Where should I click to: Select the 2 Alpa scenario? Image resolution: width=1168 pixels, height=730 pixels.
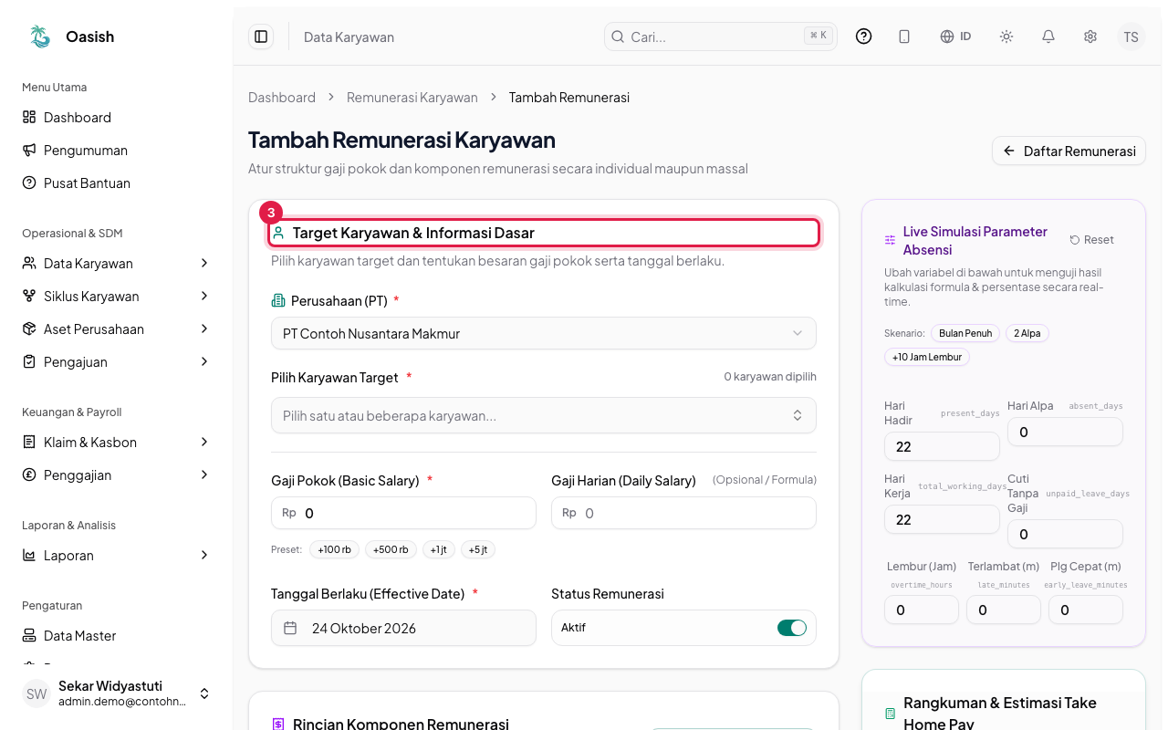[1027, 333]
